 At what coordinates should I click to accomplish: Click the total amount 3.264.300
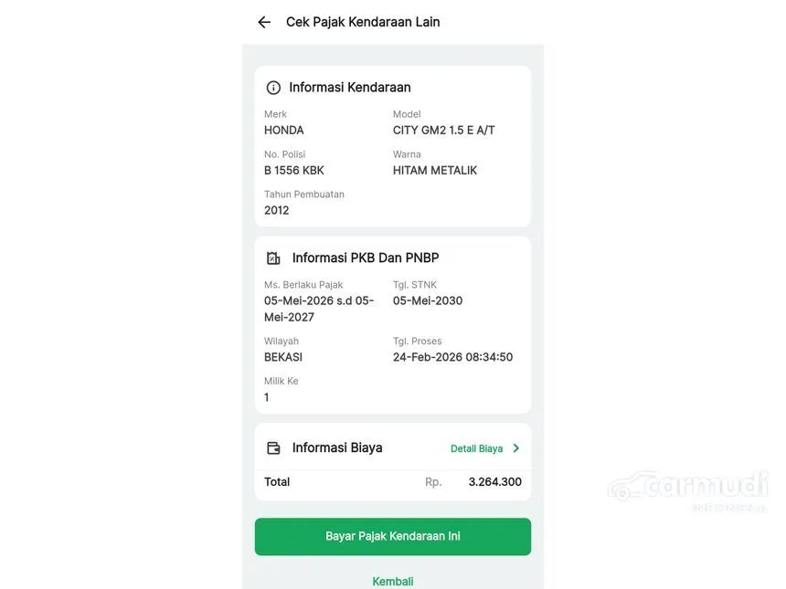494,482
